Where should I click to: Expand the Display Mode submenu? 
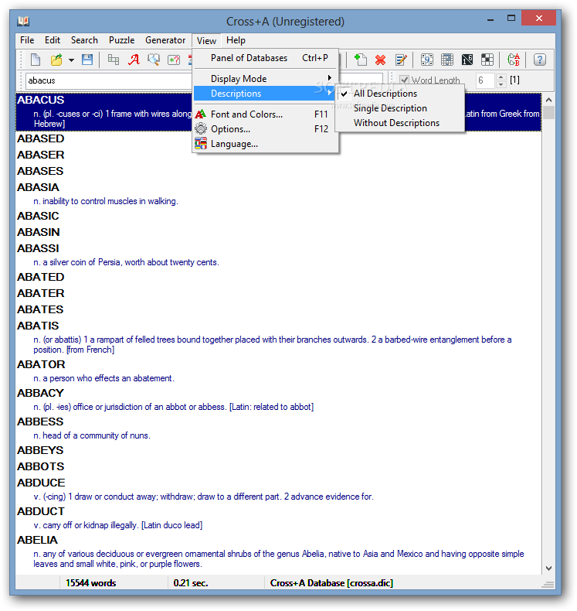pos(266,79)
